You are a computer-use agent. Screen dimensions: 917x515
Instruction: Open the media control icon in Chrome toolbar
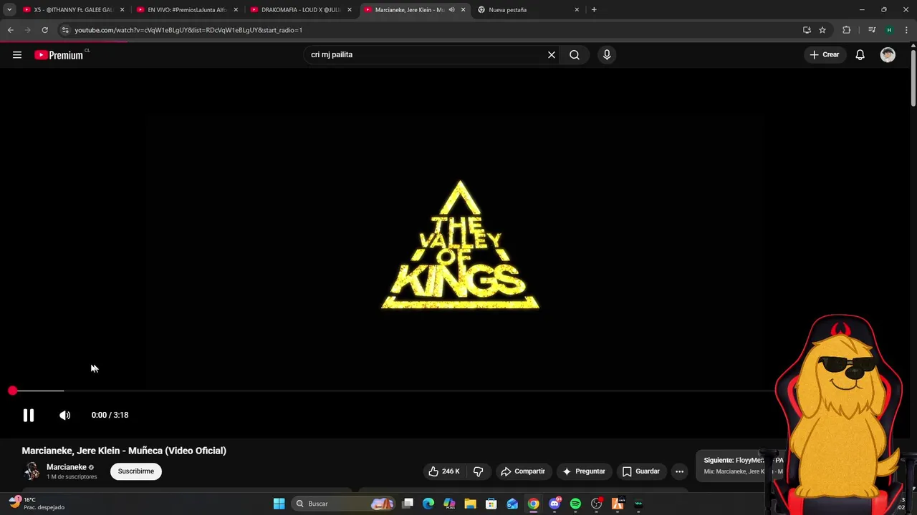[872, 30]
